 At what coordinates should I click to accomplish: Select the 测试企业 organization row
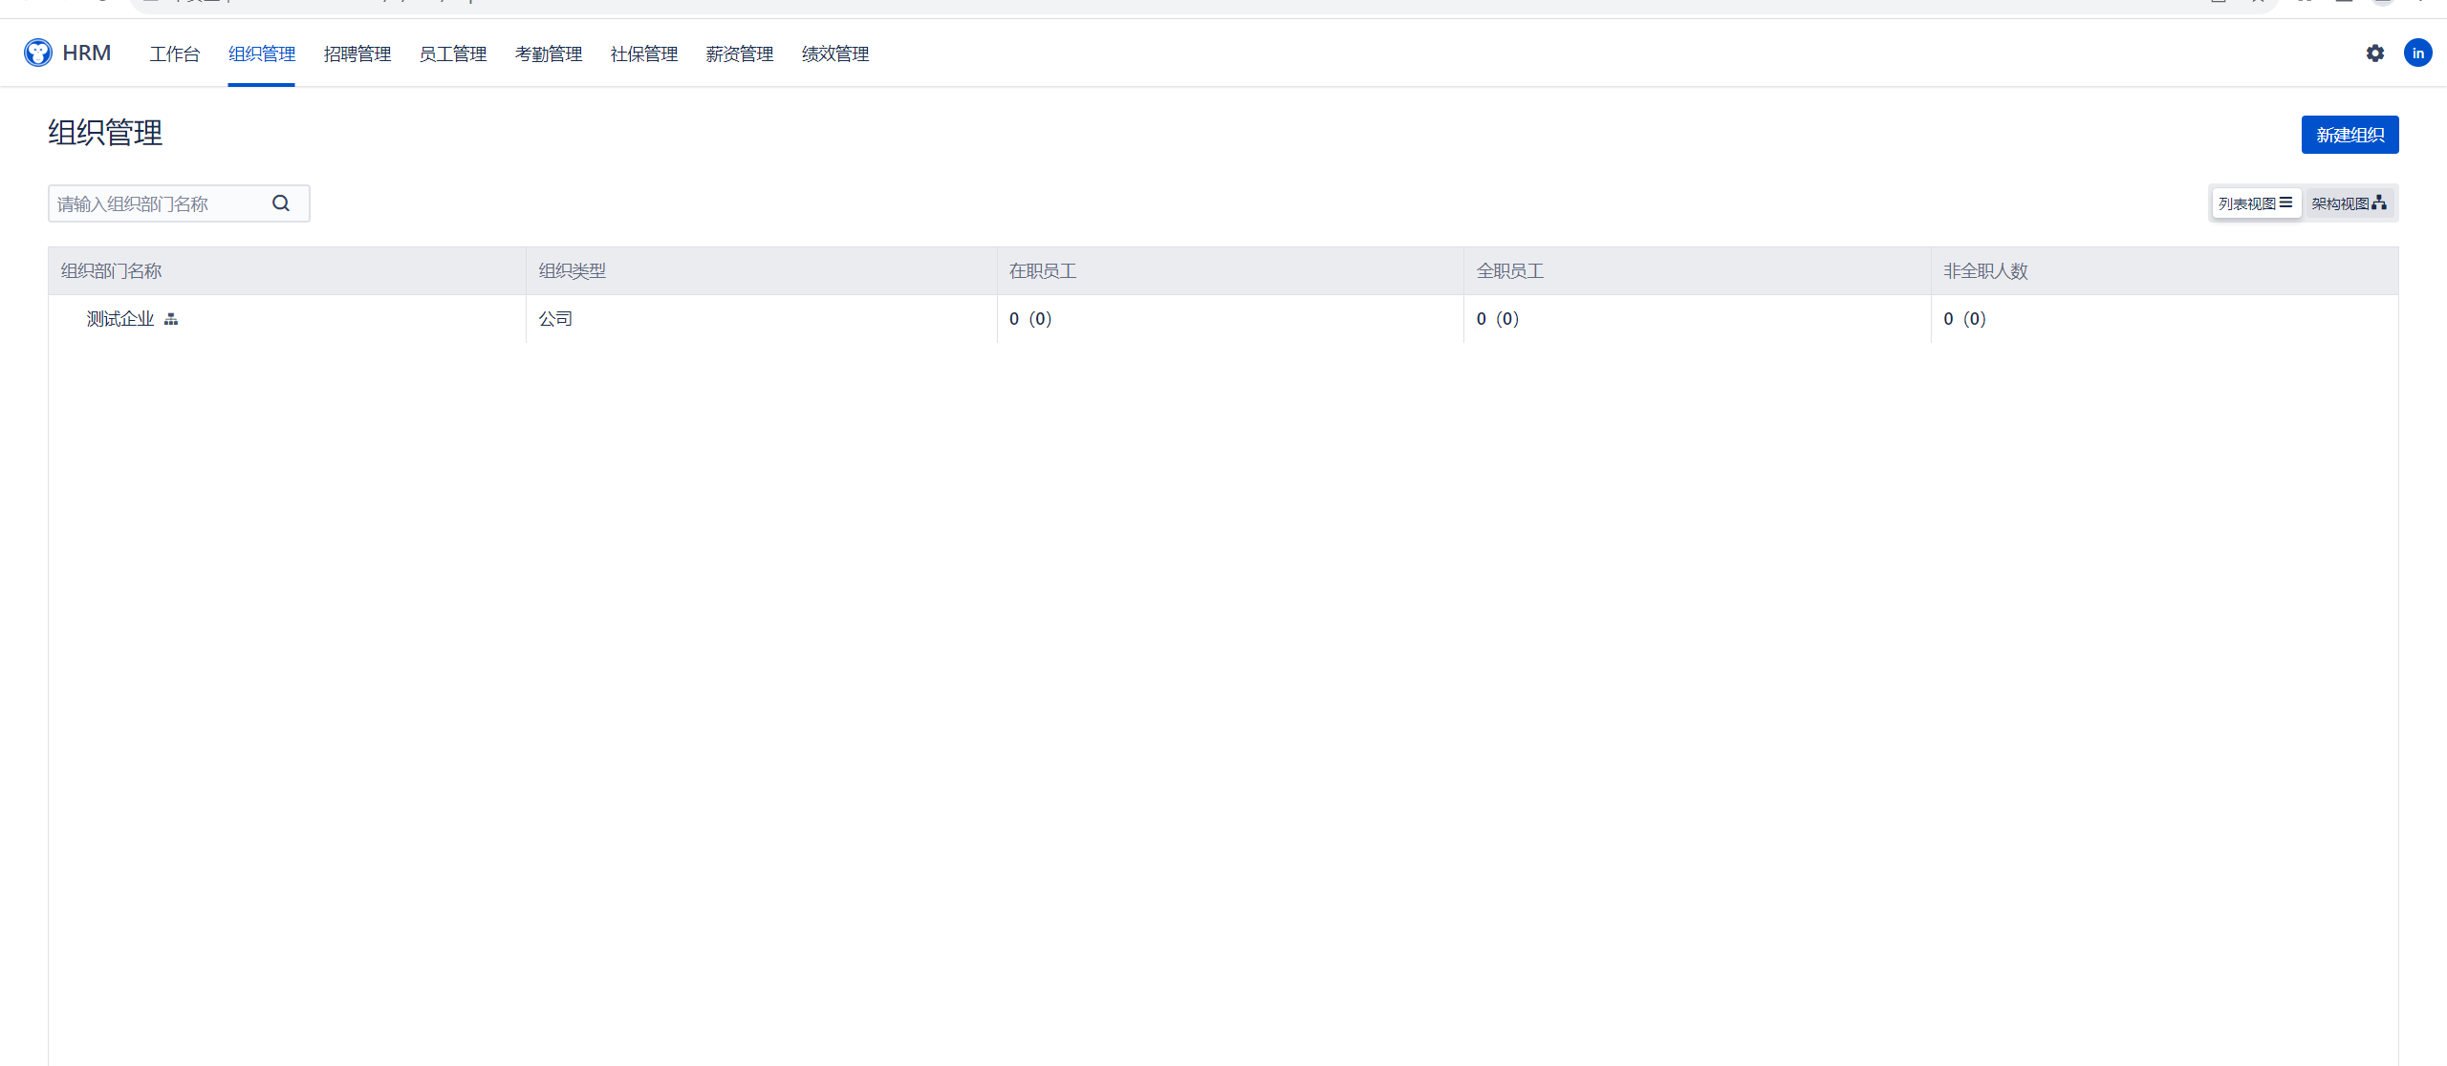tap(120, 319)
